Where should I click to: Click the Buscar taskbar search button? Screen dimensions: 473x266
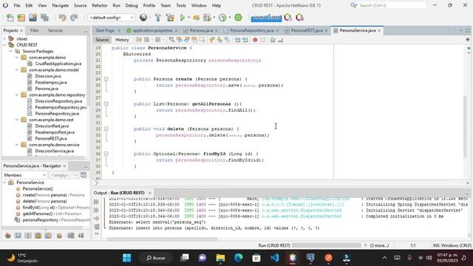(156, 258)
